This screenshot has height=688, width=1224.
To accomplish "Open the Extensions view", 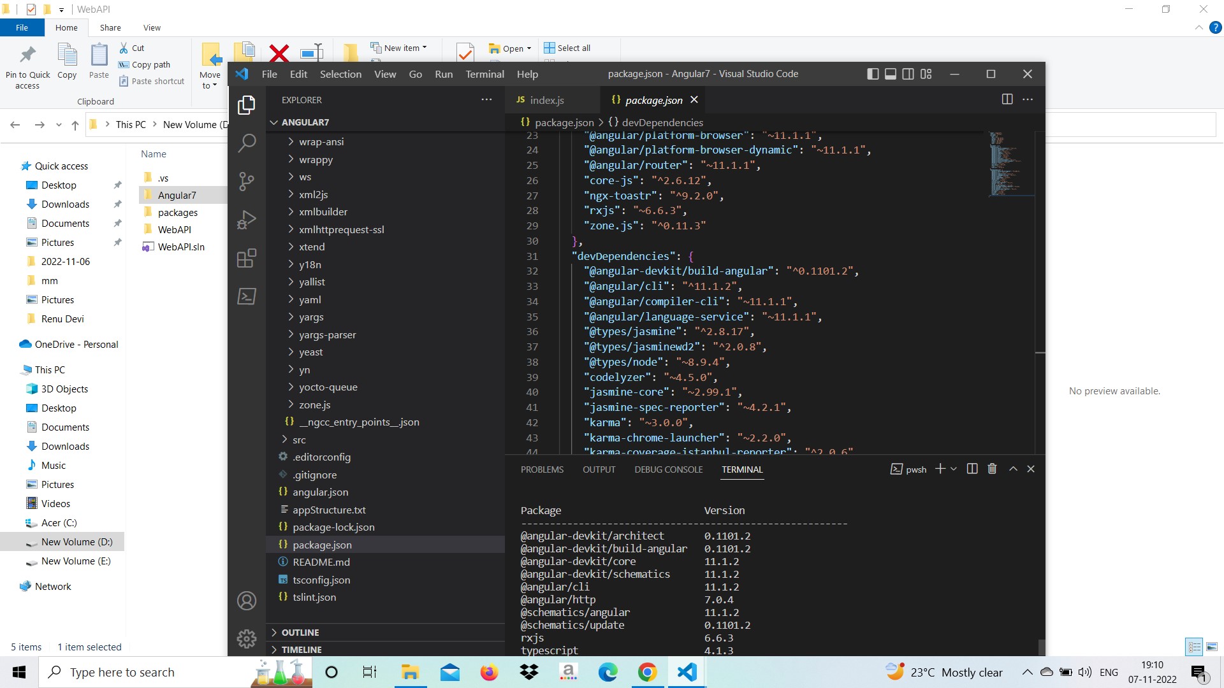I will click(247, 258).
